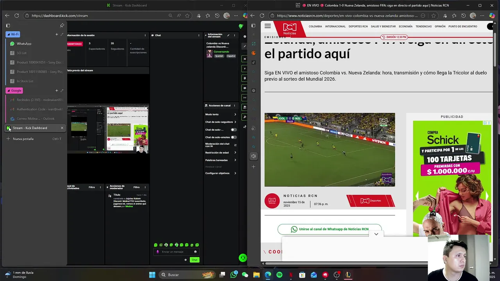
Task: Open chat settings gear icon
Action: (186, 260)
